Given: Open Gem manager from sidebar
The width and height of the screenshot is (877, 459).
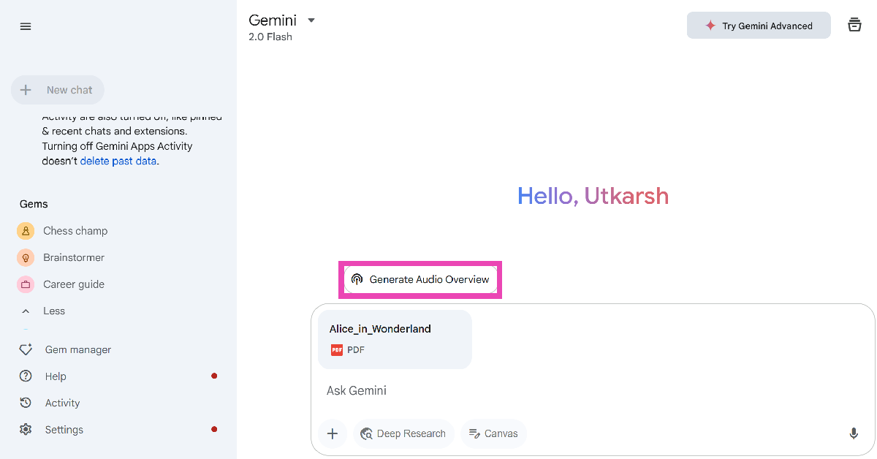Looking at the screenshot, I should [77, 349].
